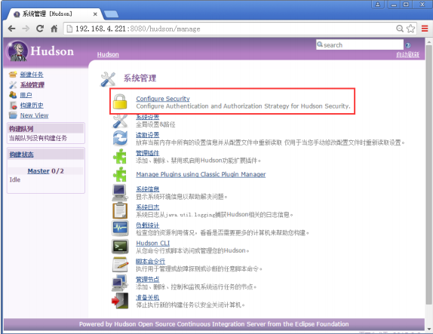Open the Configure Security link
Screen dimensions: 433x334
(163, 99)
